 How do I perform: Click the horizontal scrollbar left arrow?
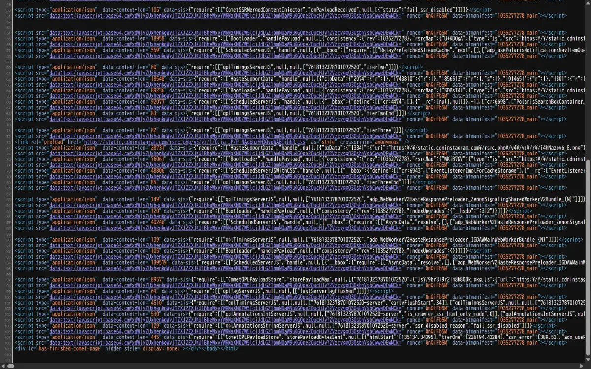[2, 366]
